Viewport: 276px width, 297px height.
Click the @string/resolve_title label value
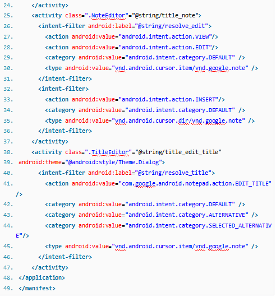click(173, 173)
